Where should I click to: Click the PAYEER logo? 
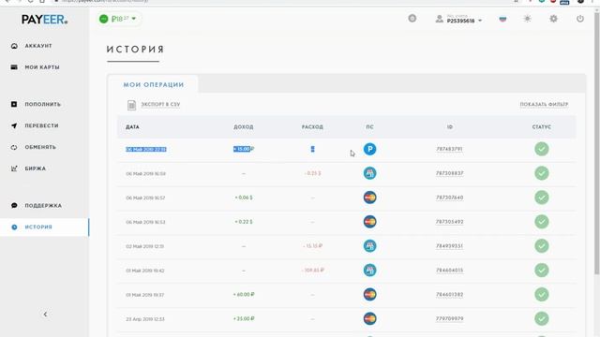click(x=44, y=20)
